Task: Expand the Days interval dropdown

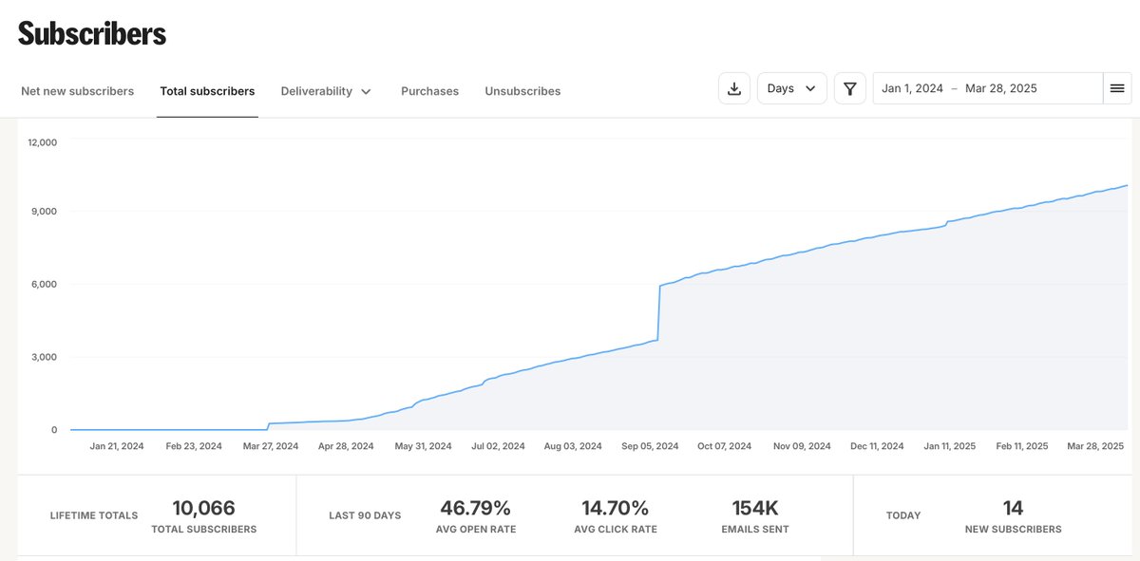Action: [792, 88]
